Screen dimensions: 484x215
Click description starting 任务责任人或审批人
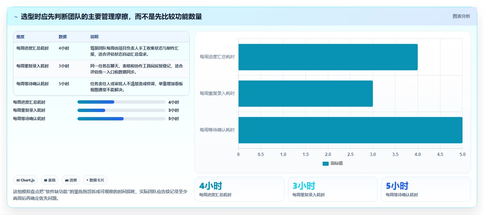137,87
